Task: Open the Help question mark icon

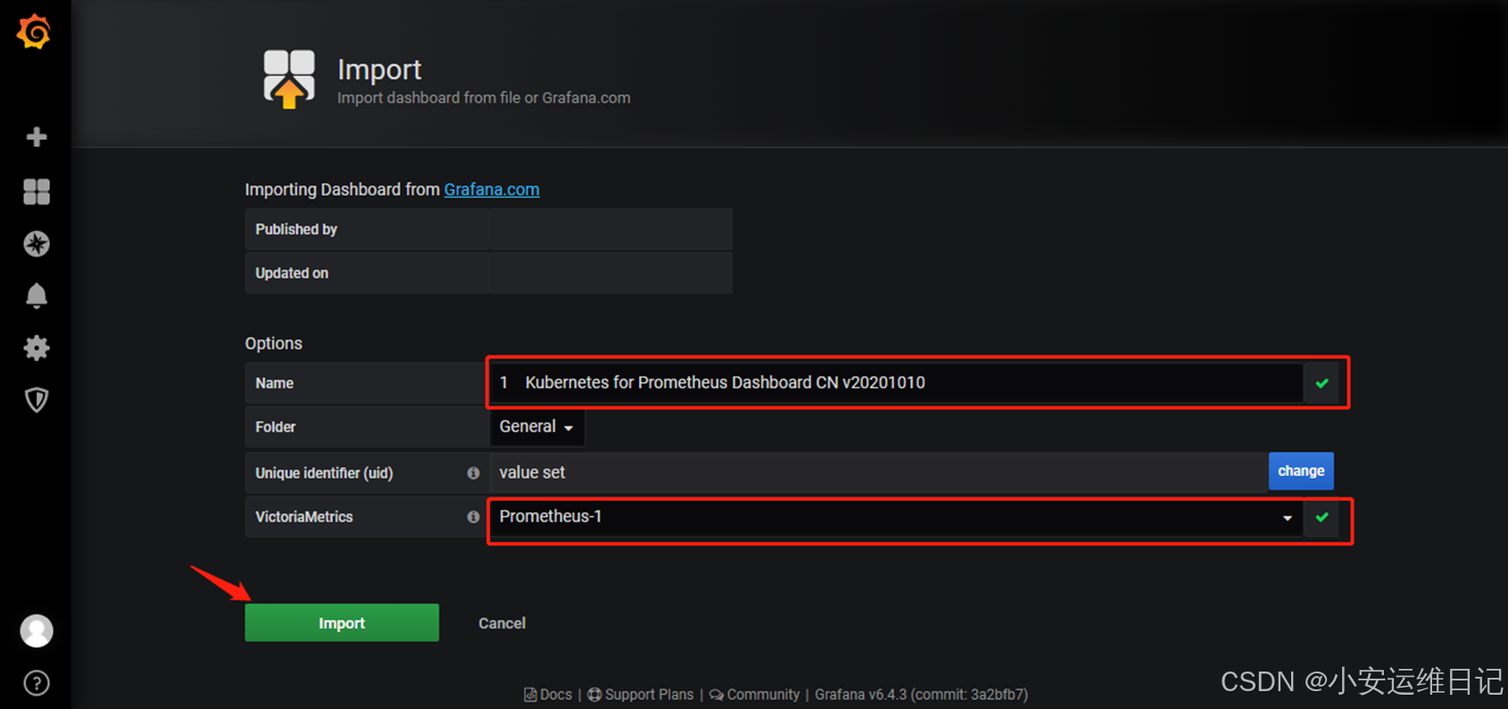Action: click(x=37, y=683)
